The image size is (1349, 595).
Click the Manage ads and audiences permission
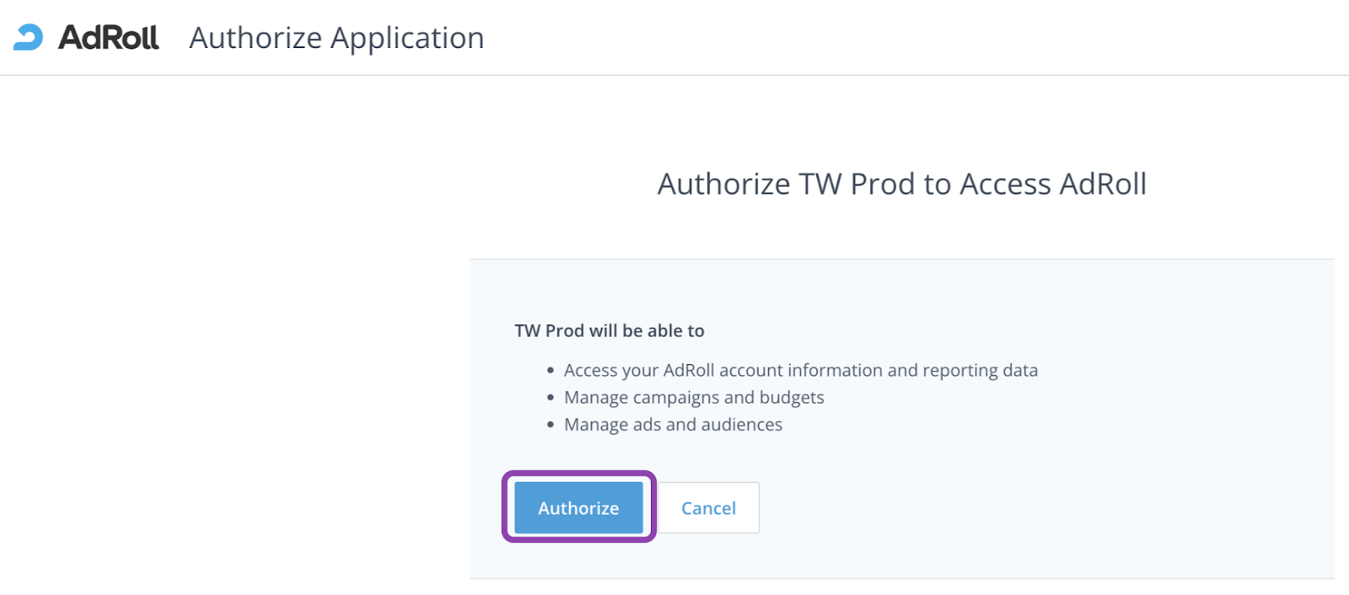pos(673,424)
